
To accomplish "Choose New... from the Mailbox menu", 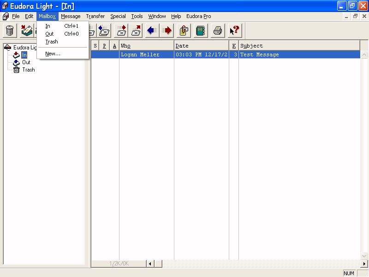I will point(63,54).
